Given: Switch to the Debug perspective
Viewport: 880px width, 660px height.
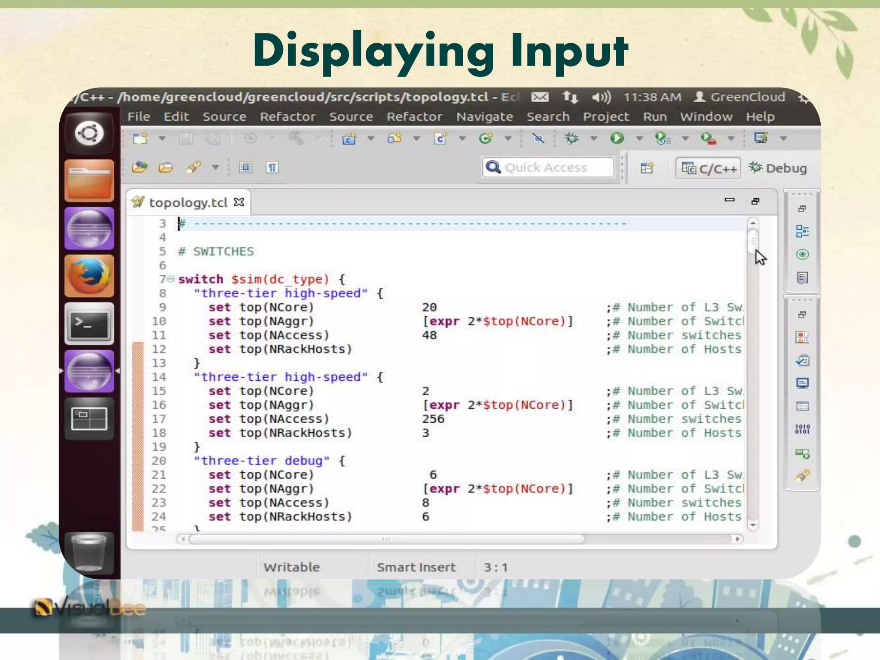Looking at the screenshot, I should click(778, 168).
